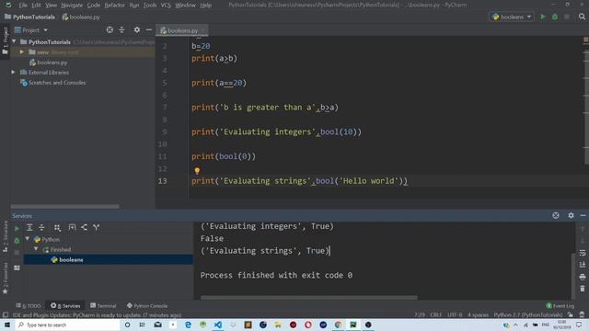
Task: Click 'Process finished with exit code 0' text
Action: pyautogui.click(x=276, y=275)
